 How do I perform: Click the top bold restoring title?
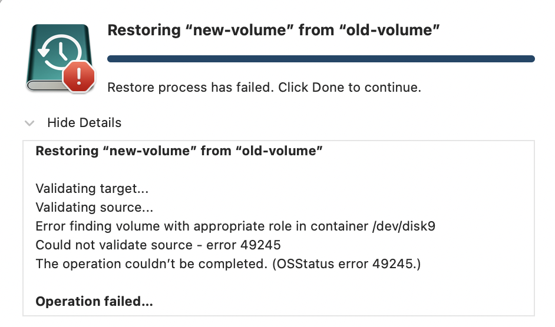coord(273,30)
